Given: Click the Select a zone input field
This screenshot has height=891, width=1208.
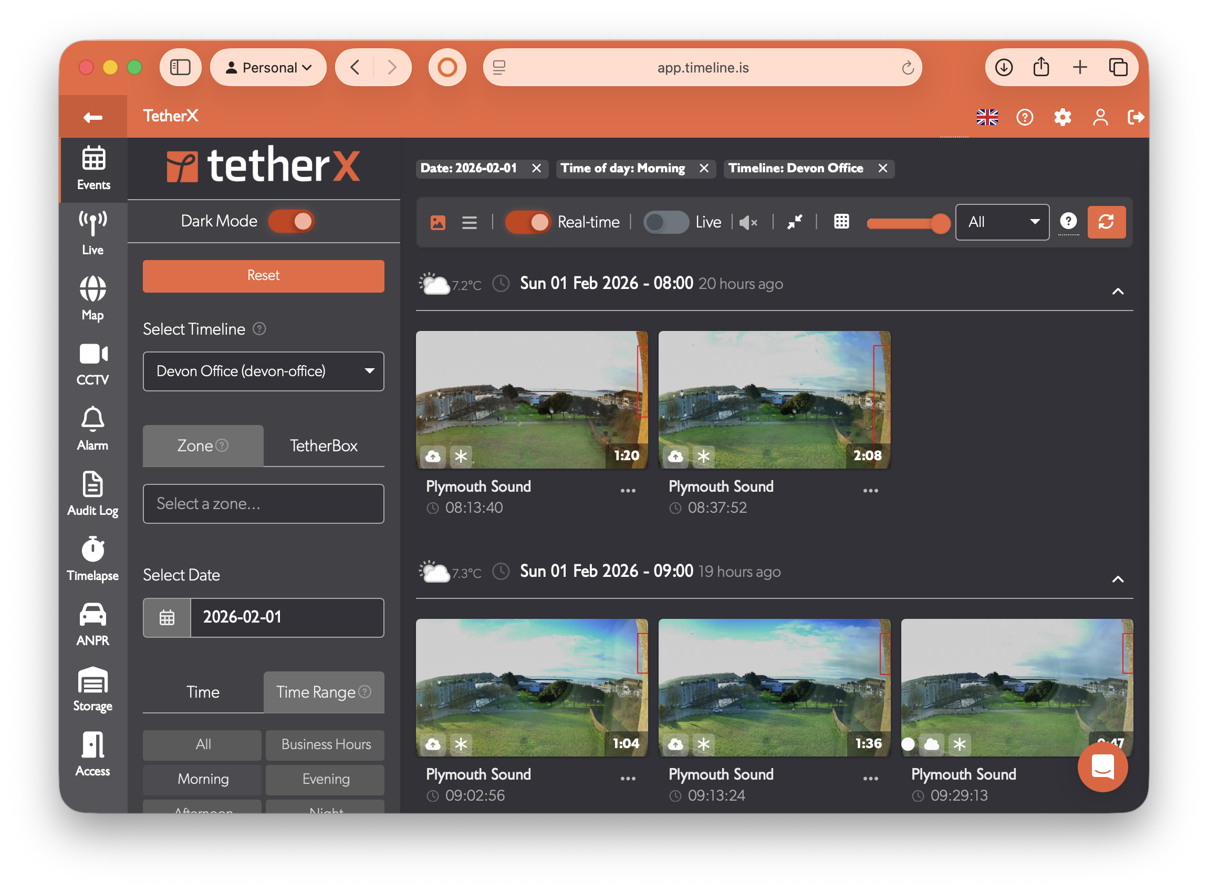Looking at the screenshot, I should (263, 504).
